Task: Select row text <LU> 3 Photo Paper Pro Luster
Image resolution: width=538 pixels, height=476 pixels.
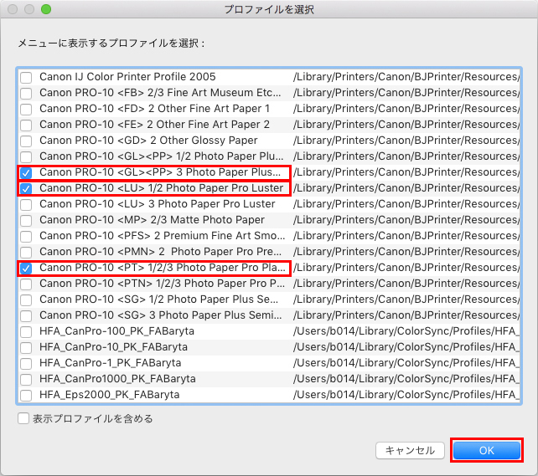Action: 158,204
